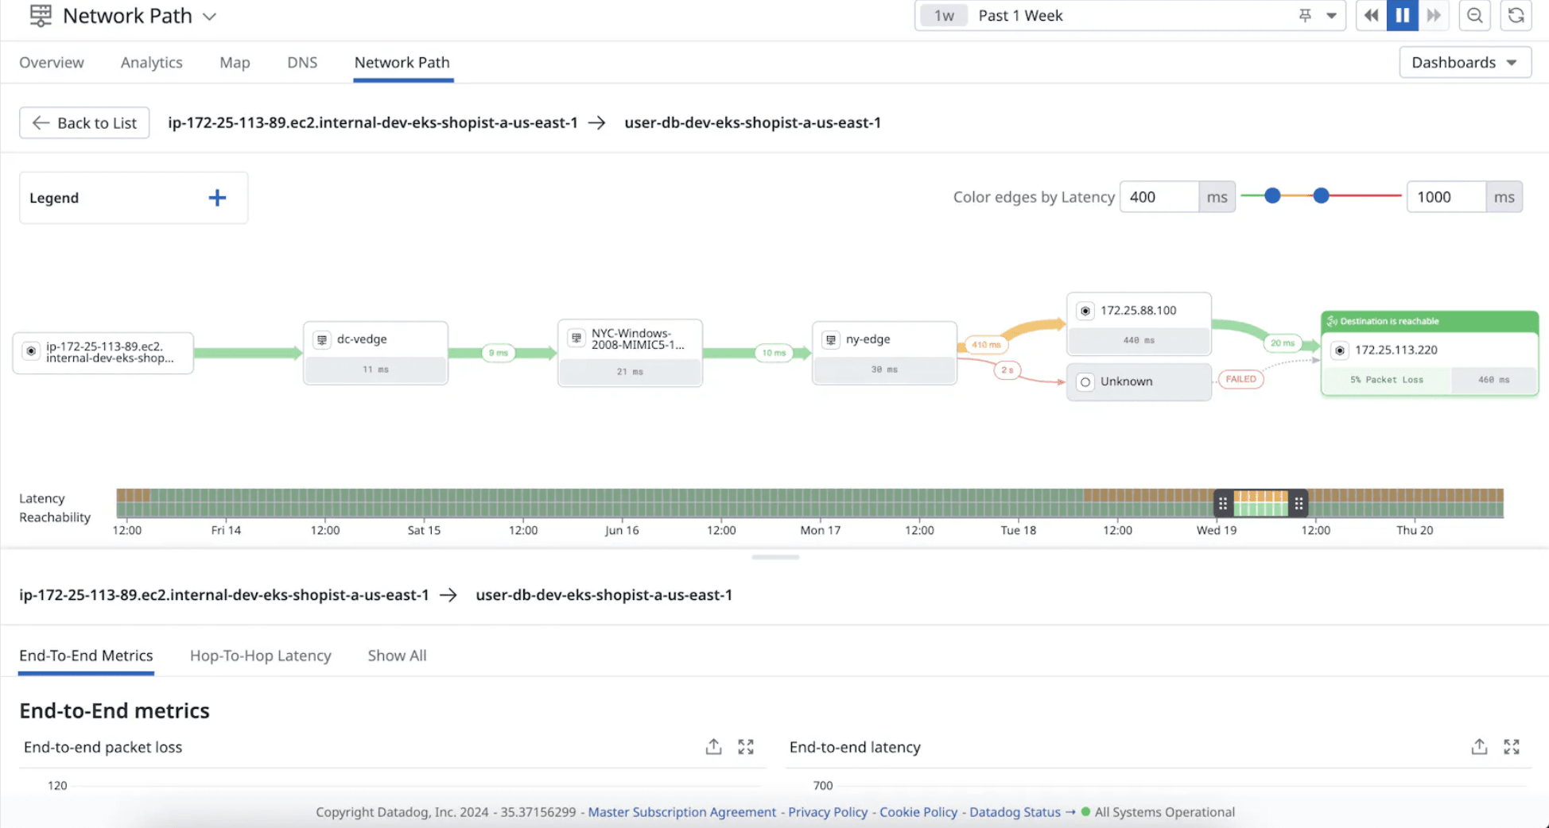Click the NYC-Windows-2008-MIMIC5 node icon
Screen dimensions: 1549x828
coord(577,339)
